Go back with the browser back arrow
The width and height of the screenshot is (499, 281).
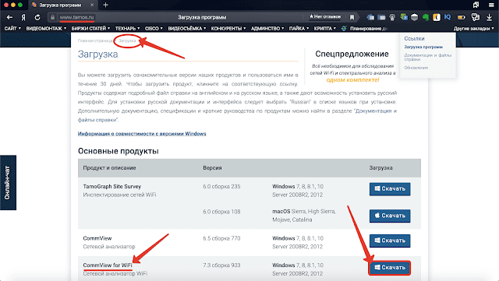tap(9, 17)
